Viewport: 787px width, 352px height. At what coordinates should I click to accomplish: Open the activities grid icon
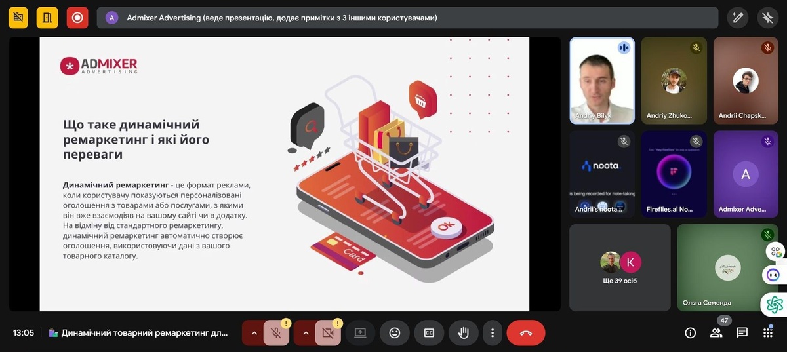[x=768, y=333]
